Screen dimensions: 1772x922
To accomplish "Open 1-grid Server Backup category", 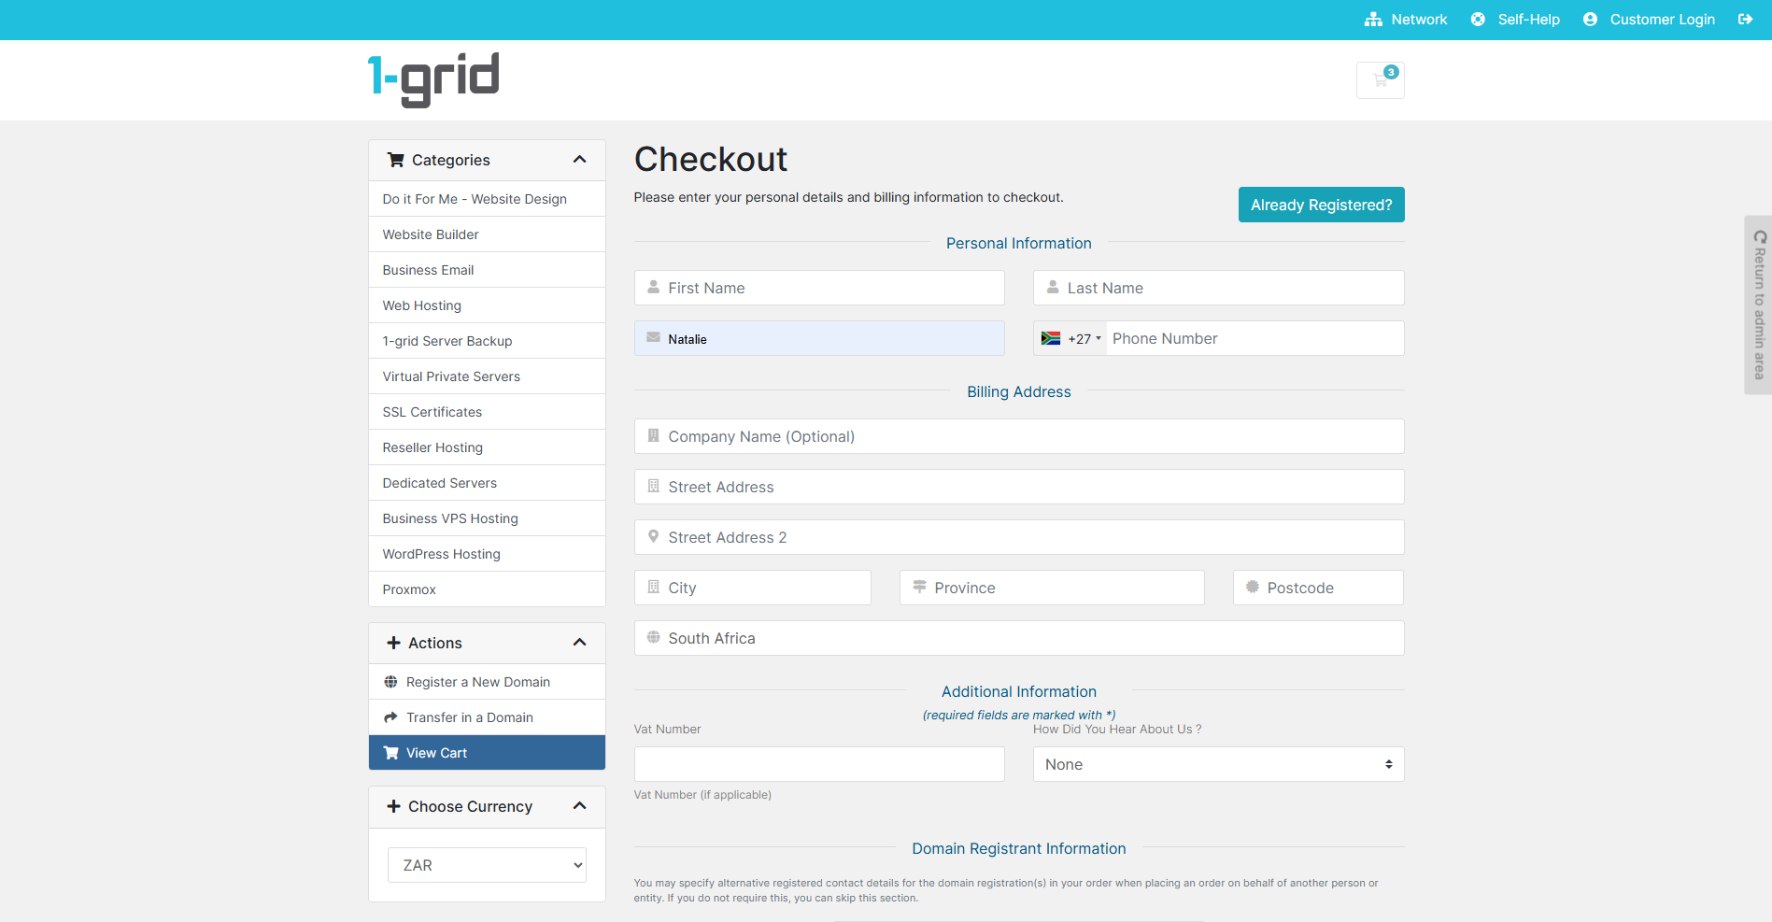I will (487, 341).
